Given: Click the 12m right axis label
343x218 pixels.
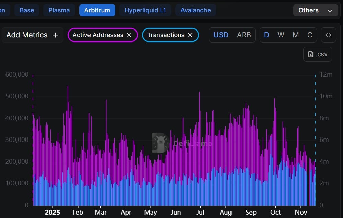Looking at the screenshot, I should point(326,75).
